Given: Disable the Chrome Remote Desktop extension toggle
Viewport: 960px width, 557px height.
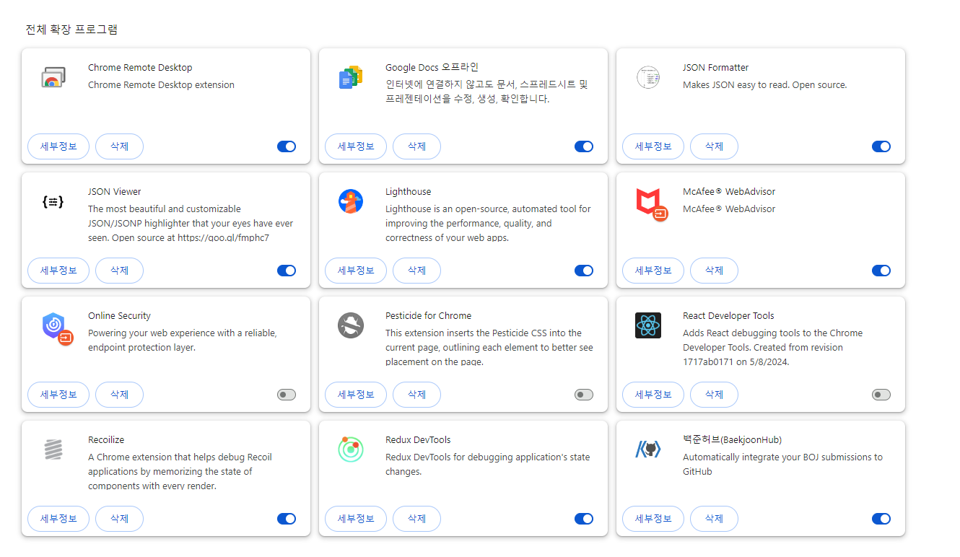Looking at the screenshot, I should 287,146.
